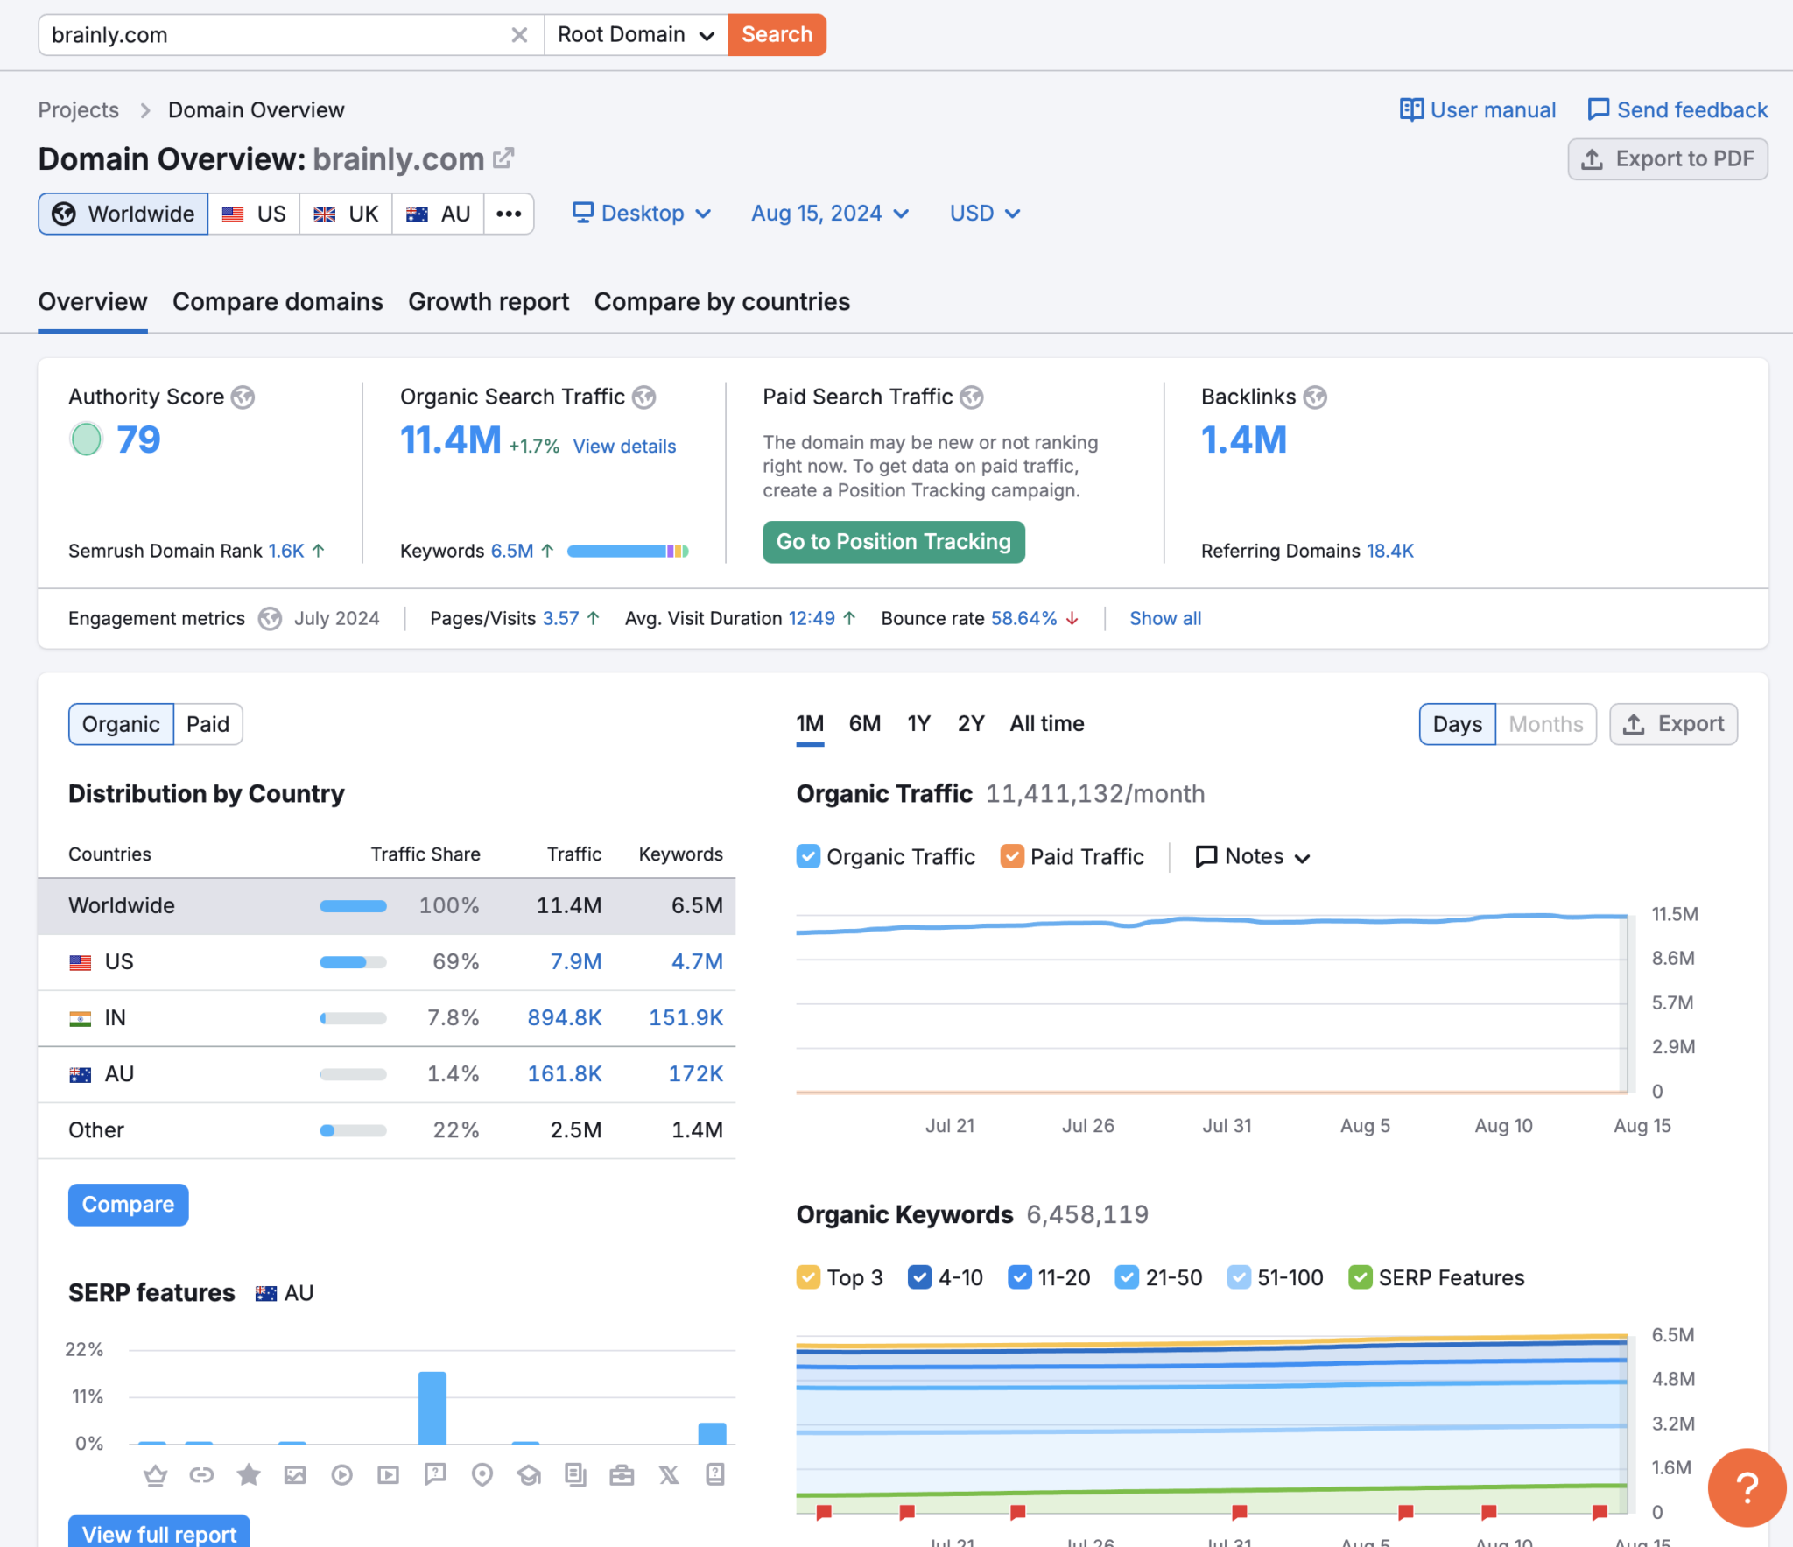Disable the SERP Features checkbox

click(1360, 1277)
